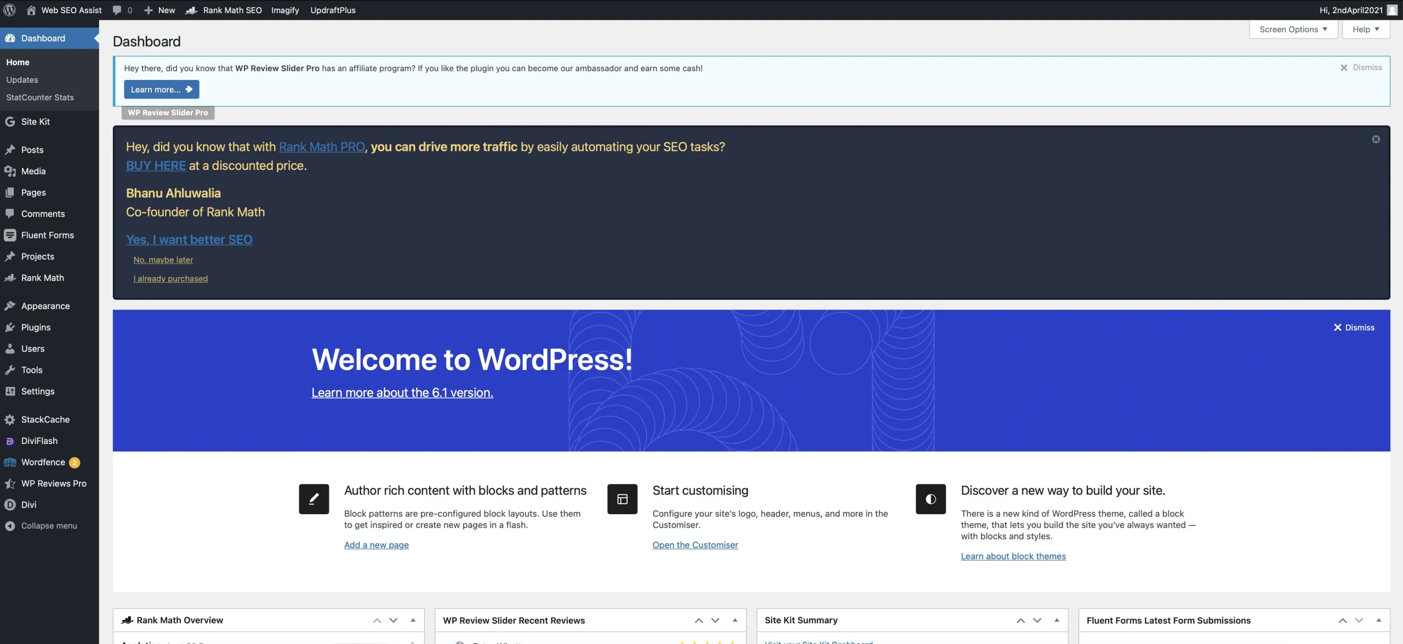Viewport: 1403px width, 644px height.
Task: Open the Projects pin icon
Action: [10, 257]
